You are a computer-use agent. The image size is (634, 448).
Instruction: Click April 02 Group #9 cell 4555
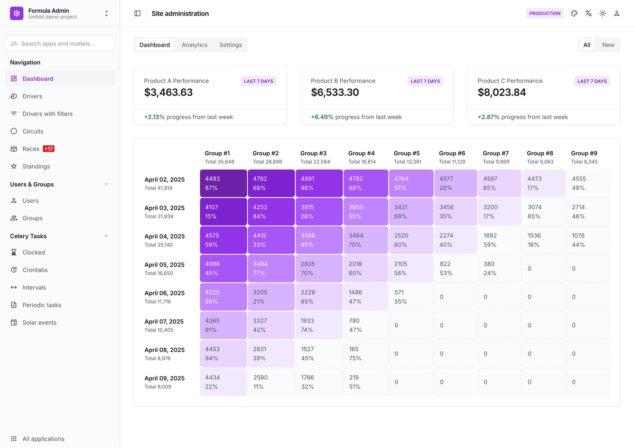588,183
